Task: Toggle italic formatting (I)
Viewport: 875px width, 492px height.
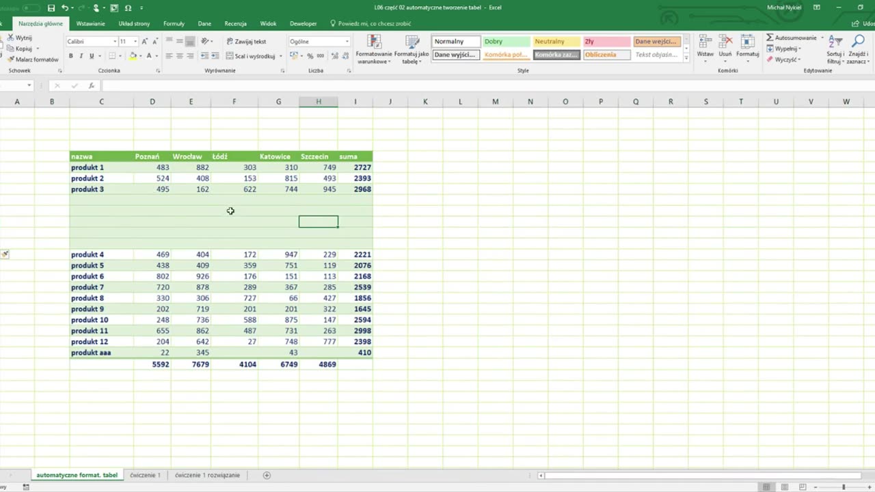Action: coord(81,56)
